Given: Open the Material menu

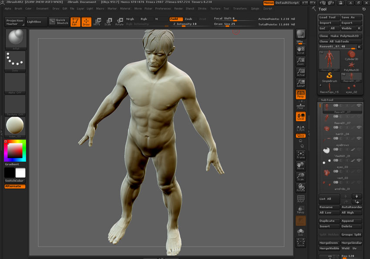Looking at the screenshot, I should click(x=125, y=9).
